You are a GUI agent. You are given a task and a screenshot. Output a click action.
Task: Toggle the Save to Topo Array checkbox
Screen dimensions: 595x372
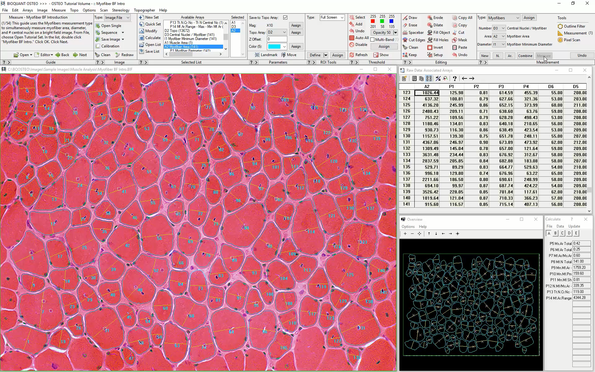tap(285, 18)
